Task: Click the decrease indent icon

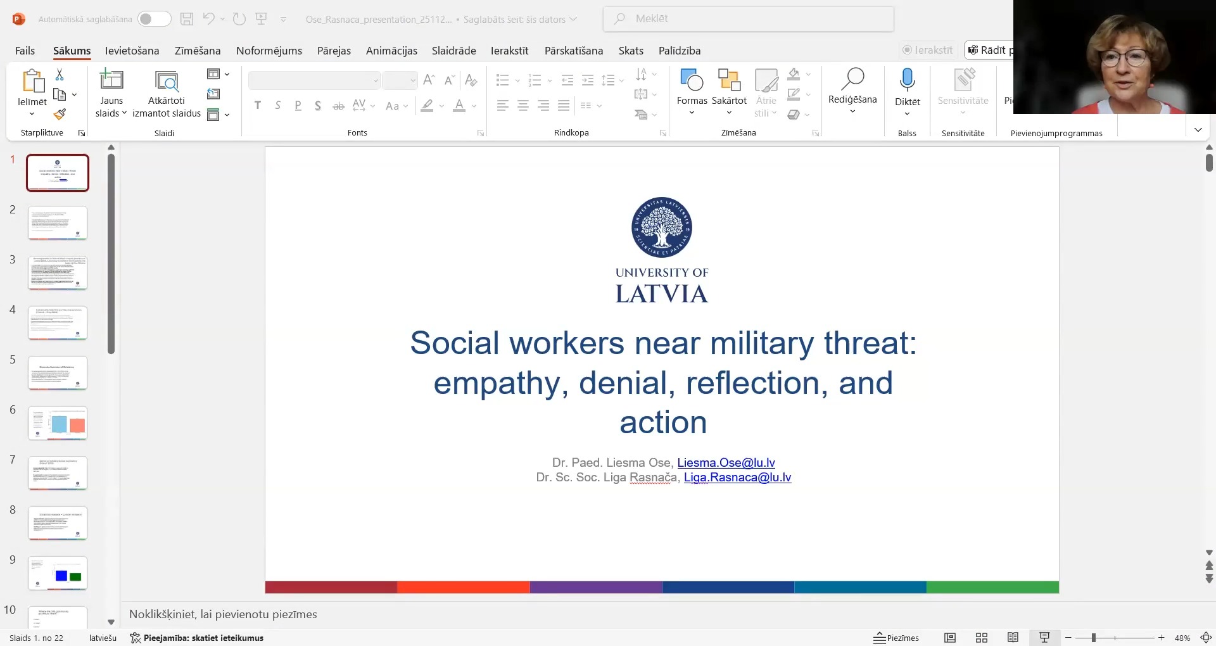Action: 567,80
